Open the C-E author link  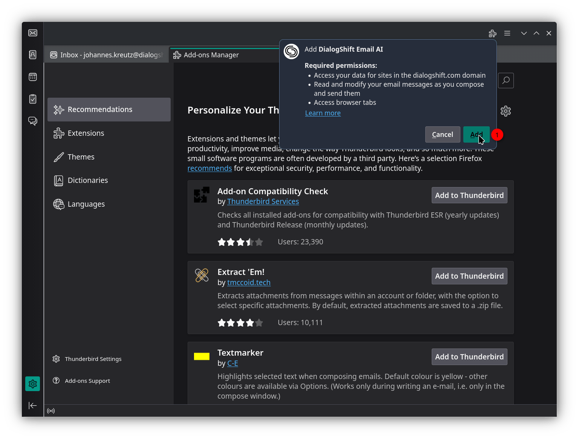[232, 363]
